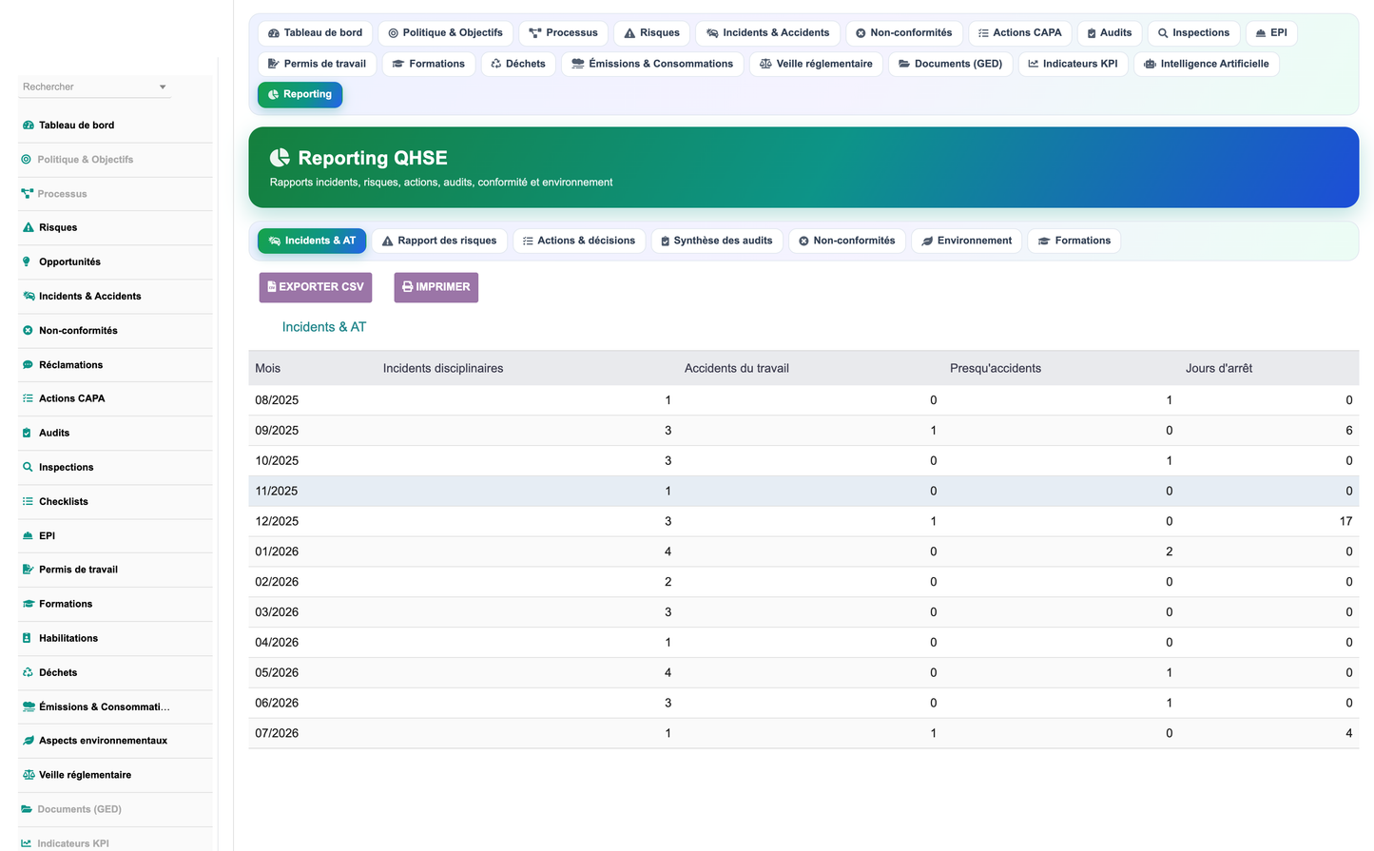The width and height of the screenshot is (1374, 851).
Task: Click the Politique & Objectifs sidebar target icon
Action: tap(26, 160)
